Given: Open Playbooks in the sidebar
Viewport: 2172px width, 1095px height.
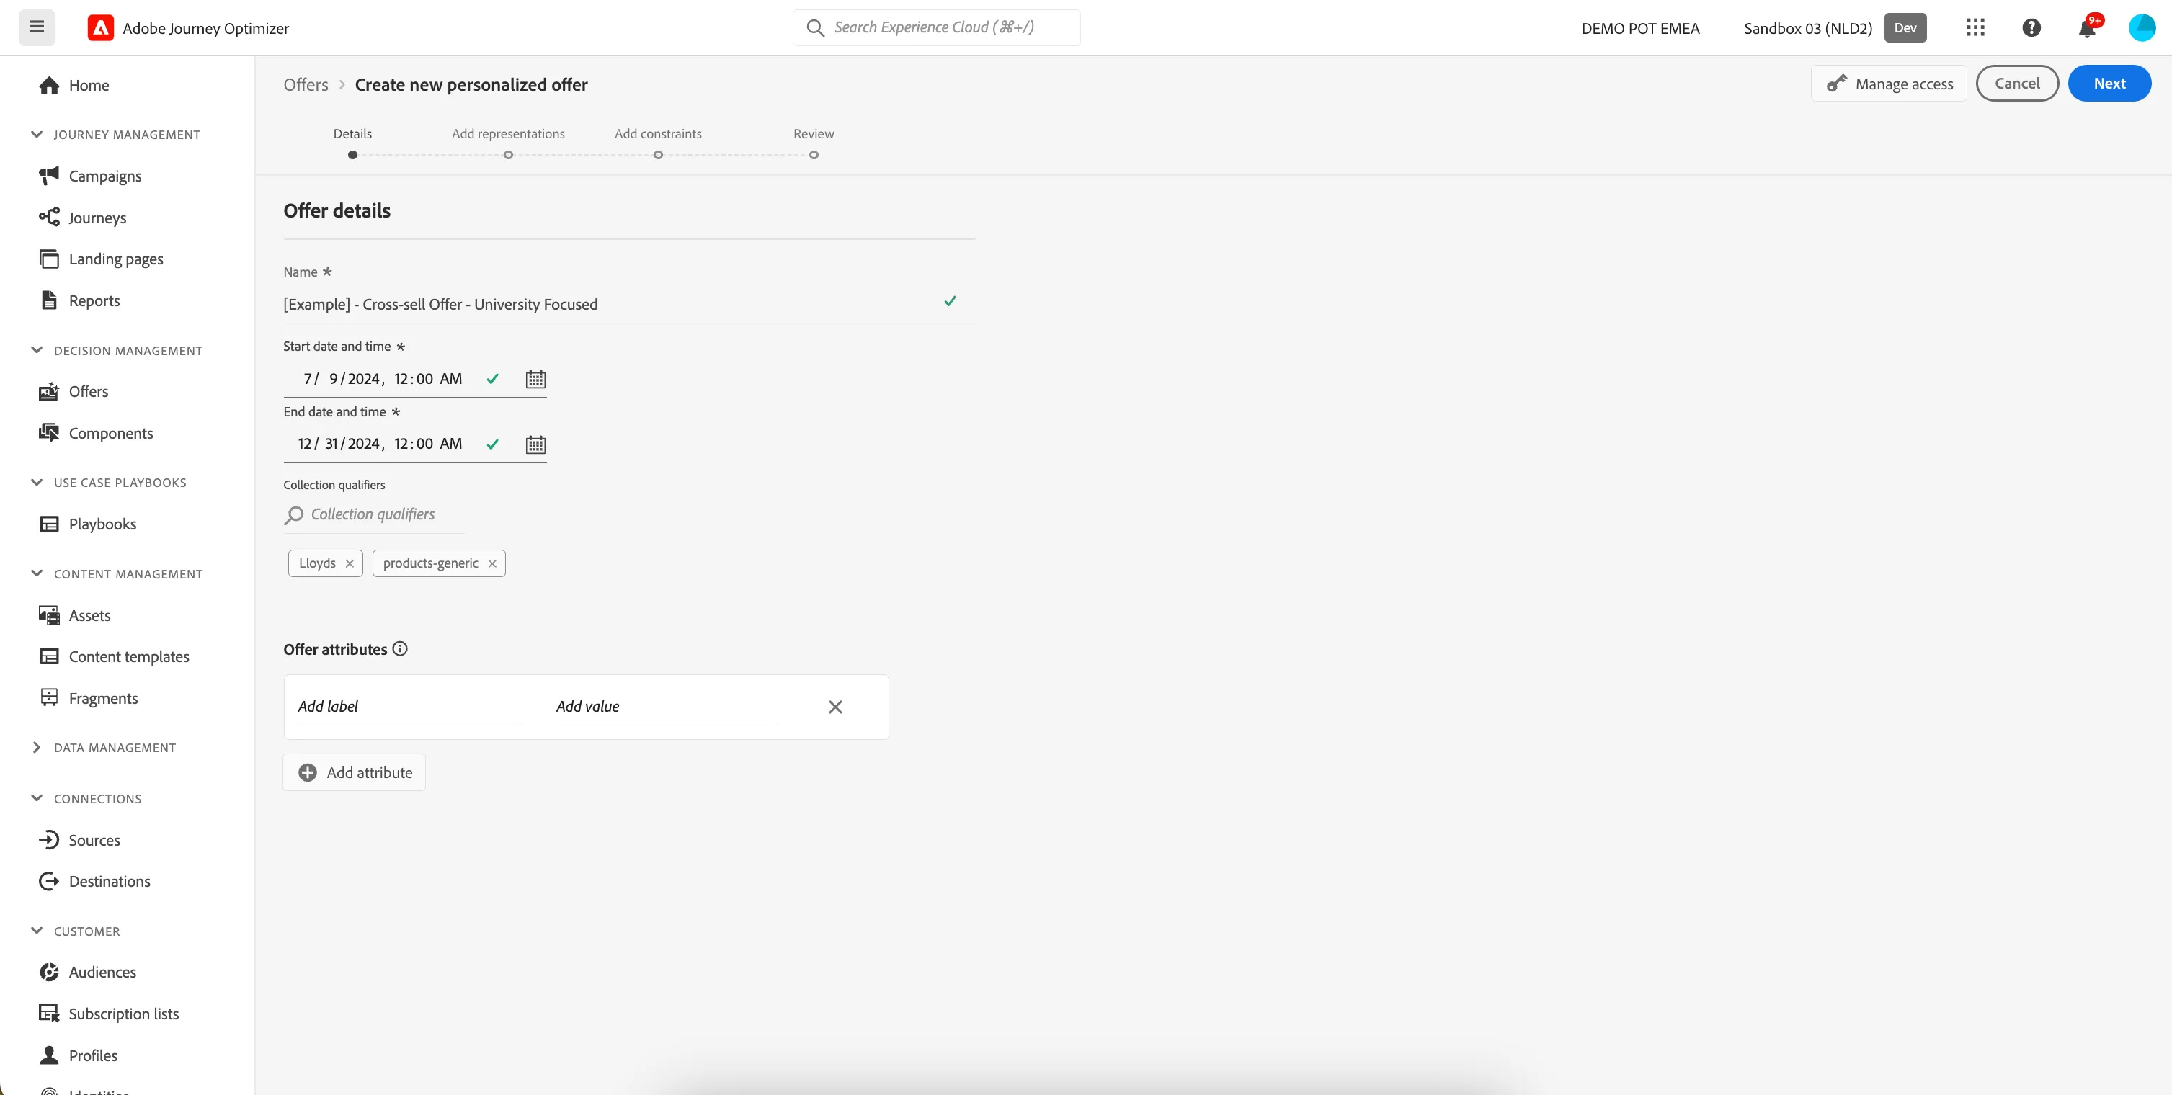Looking at the screenshot, I should [x=88, y=524].
